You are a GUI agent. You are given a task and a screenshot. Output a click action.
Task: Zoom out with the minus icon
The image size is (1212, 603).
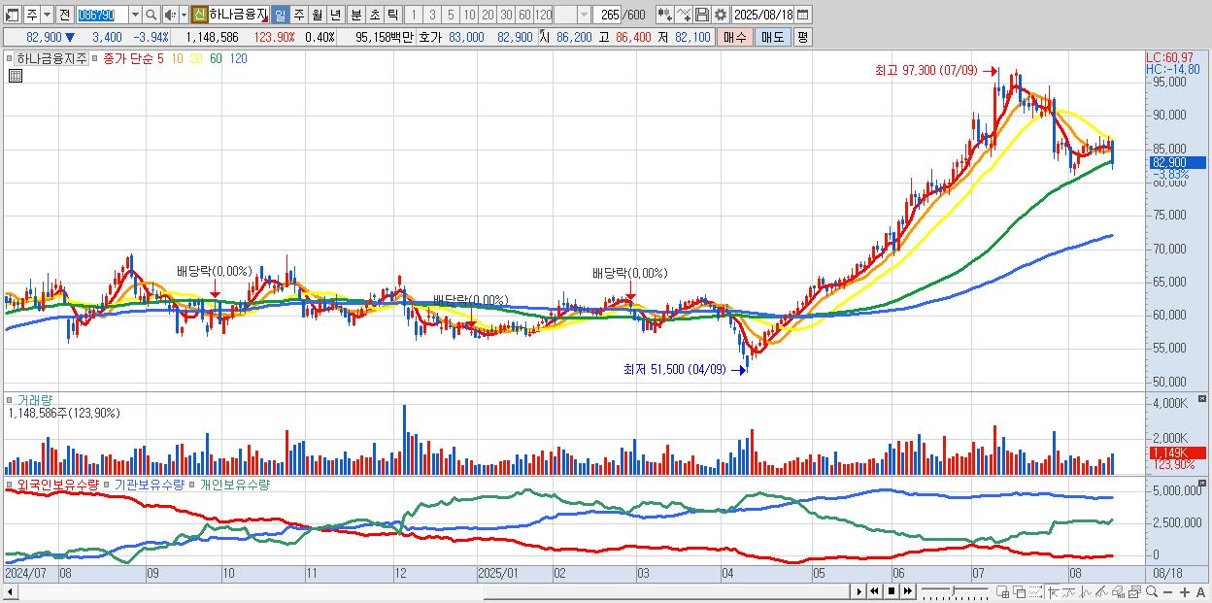click(x=1167, y=591)
